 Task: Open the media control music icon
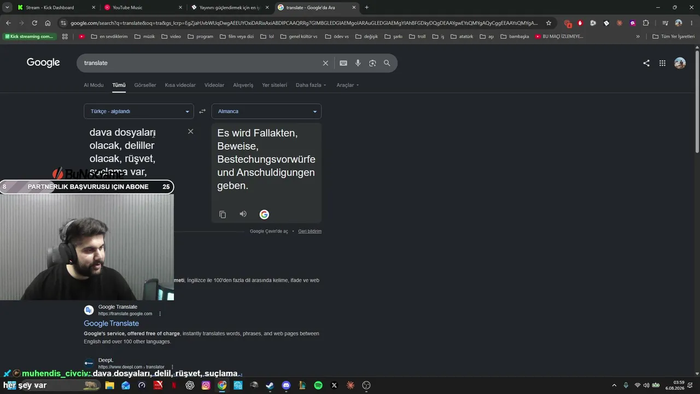pos(665,23)
